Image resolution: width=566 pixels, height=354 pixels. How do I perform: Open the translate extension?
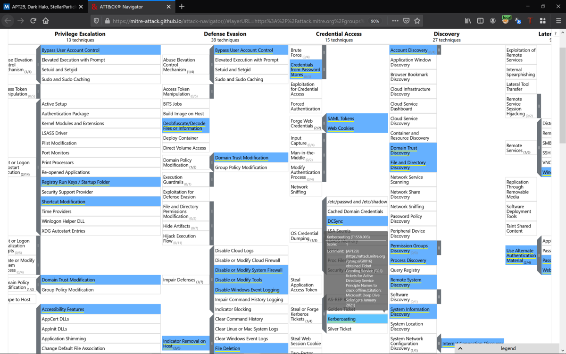518,21
